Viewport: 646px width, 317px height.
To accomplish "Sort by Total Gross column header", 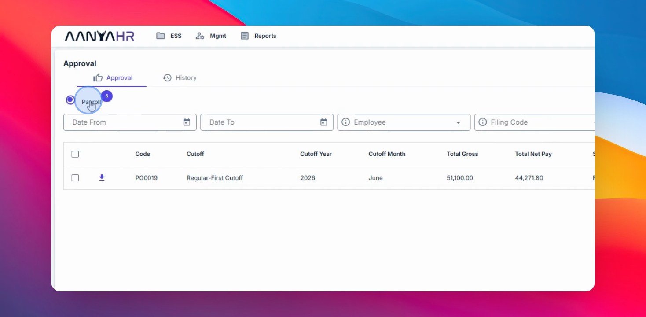I will click(x=462, y=154).
